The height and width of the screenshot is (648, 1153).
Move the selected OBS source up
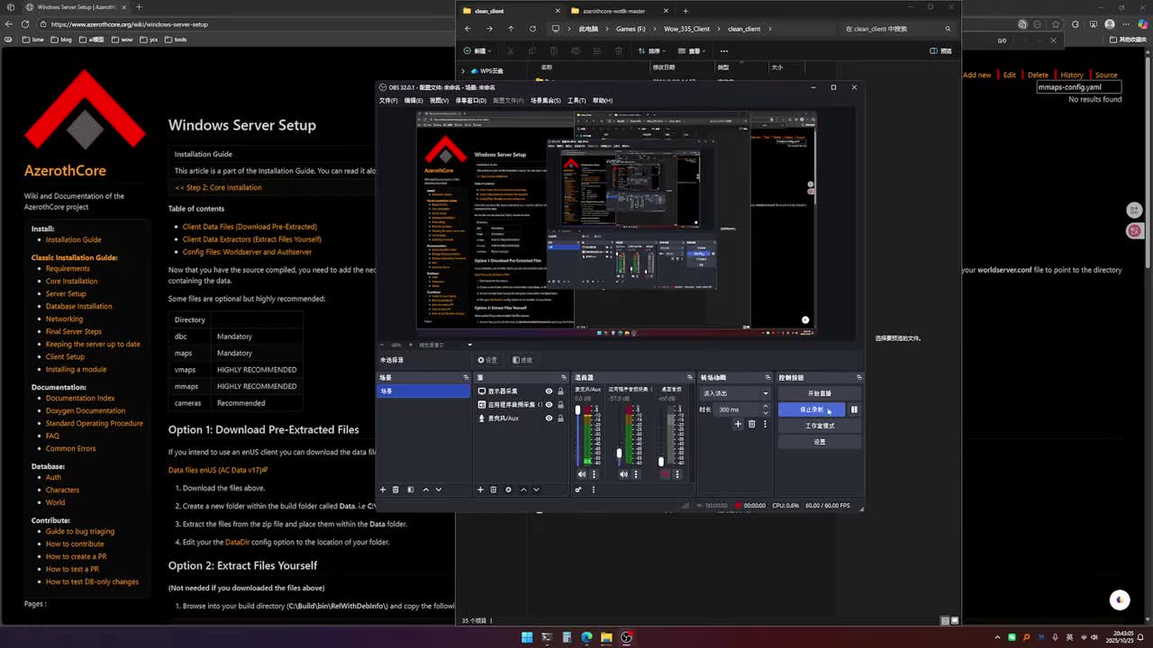tap(523, 490)
